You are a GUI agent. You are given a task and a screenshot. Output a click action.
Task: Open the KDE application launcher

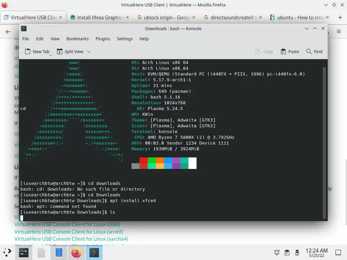pyautogui.click(x=7, y=252)
